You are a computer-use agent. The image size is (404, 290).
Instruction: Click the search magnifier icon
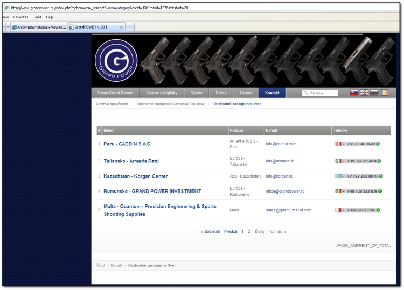[305, 93]
